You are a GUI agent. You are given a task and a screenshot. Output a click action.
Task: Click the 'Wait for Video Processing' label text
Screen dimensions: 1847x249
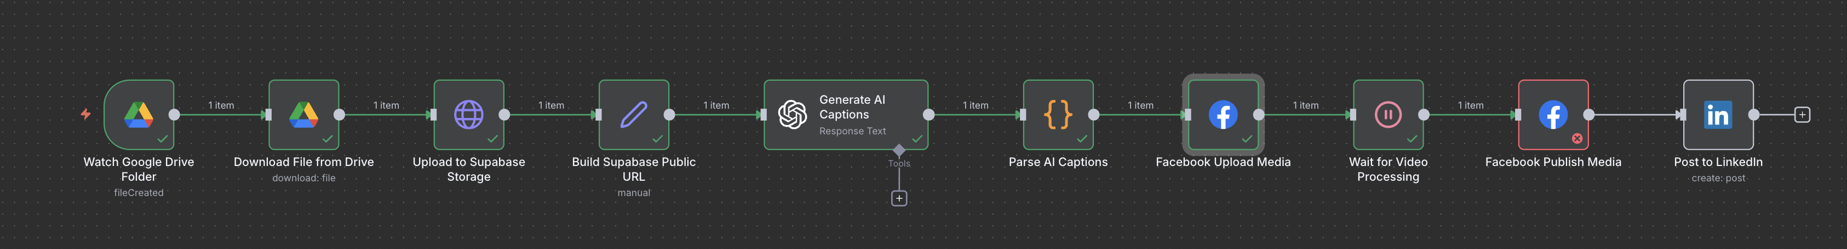[x=1388, y=170]
